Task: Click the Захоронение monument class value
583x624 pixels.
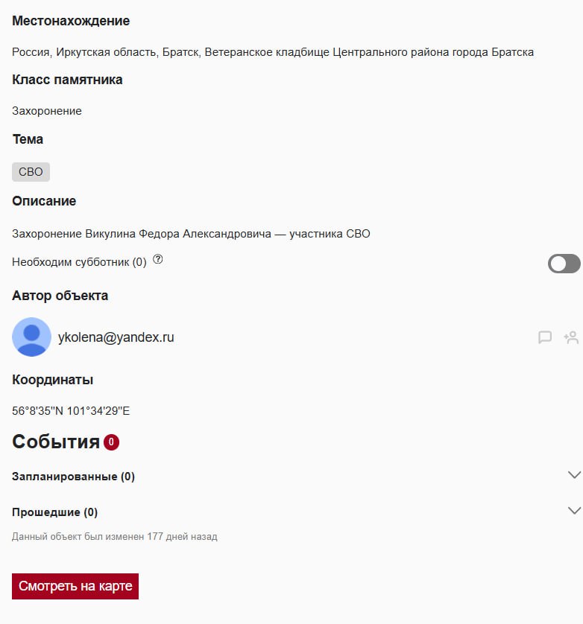Action: (x=47, y=111)
